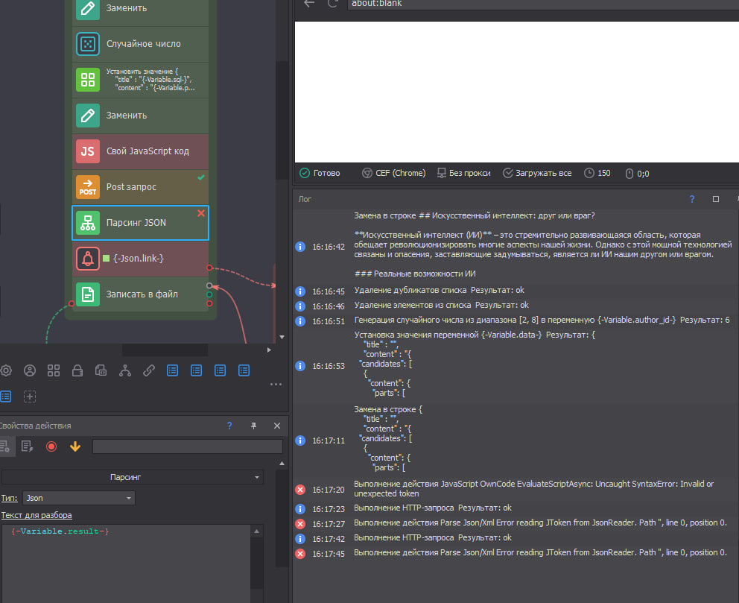Select log entry at 16:17:23
Viewport: 739px width, 603px height.
(516, 508)
